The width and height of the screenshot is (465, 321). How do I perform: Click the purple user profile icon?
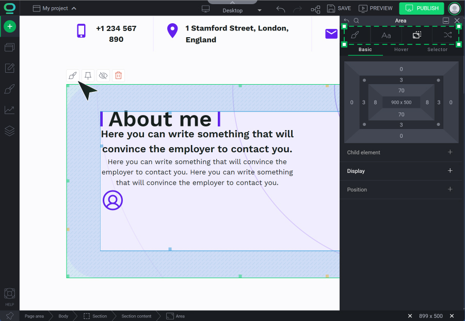click(113, 200)
